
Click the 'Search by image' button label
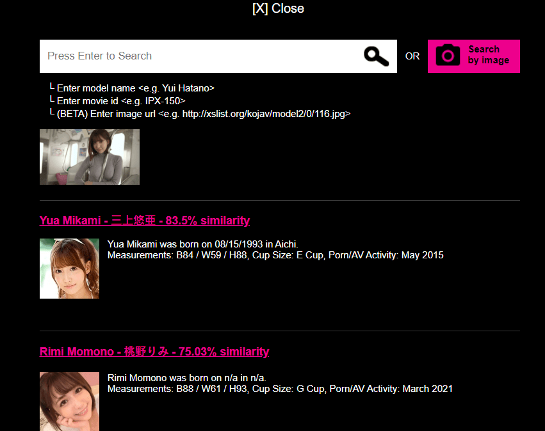pyautogui.click(x=488, y=55)
